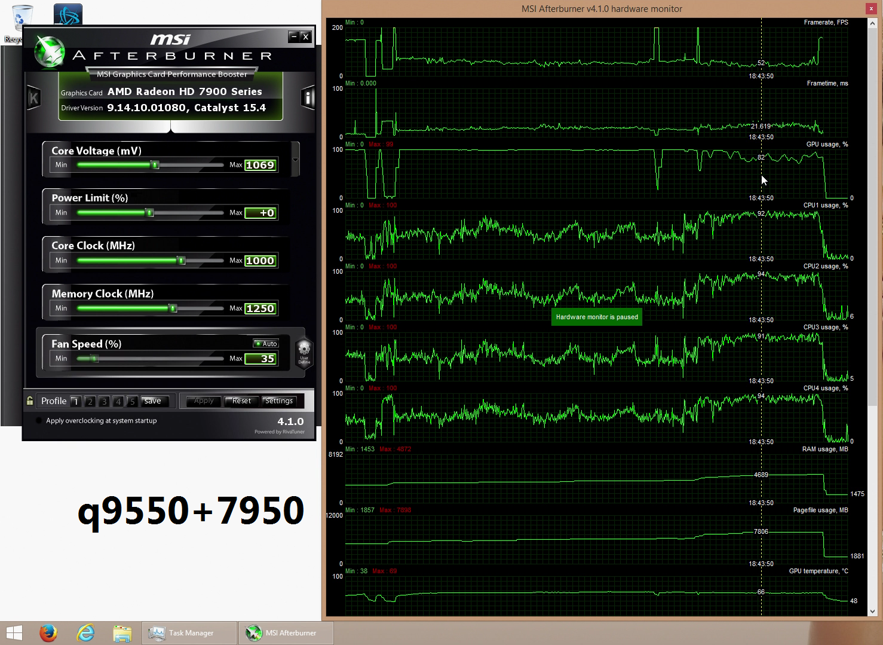Click the Apply button

(204, 401)
